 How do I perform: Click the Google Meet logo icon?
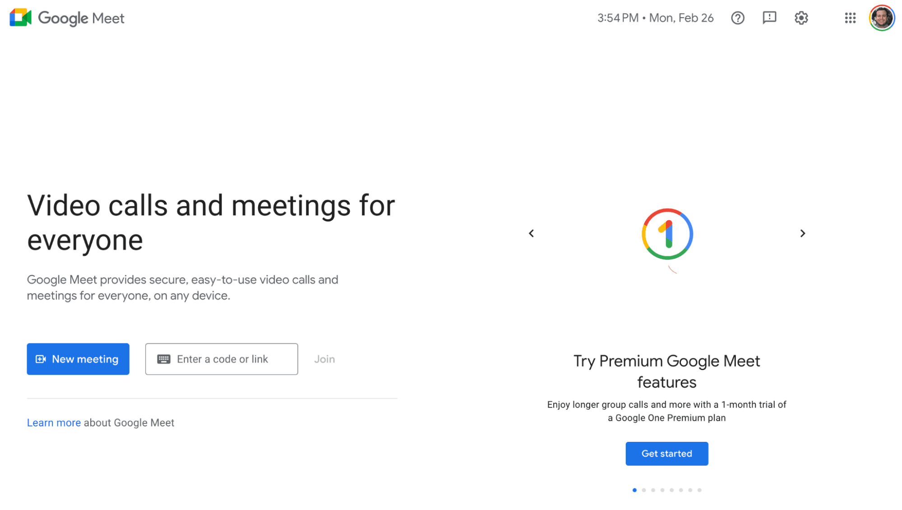point(20,18)
